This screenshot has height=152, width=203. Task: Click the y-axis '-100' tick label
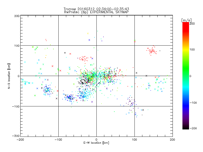click(16, 106)
